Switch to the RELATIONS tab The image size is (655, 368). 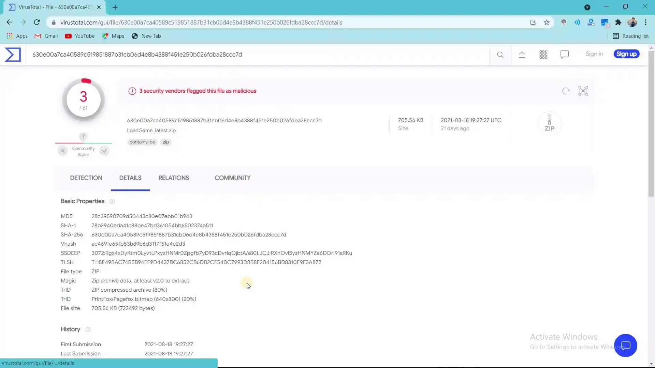pos(173,178)
